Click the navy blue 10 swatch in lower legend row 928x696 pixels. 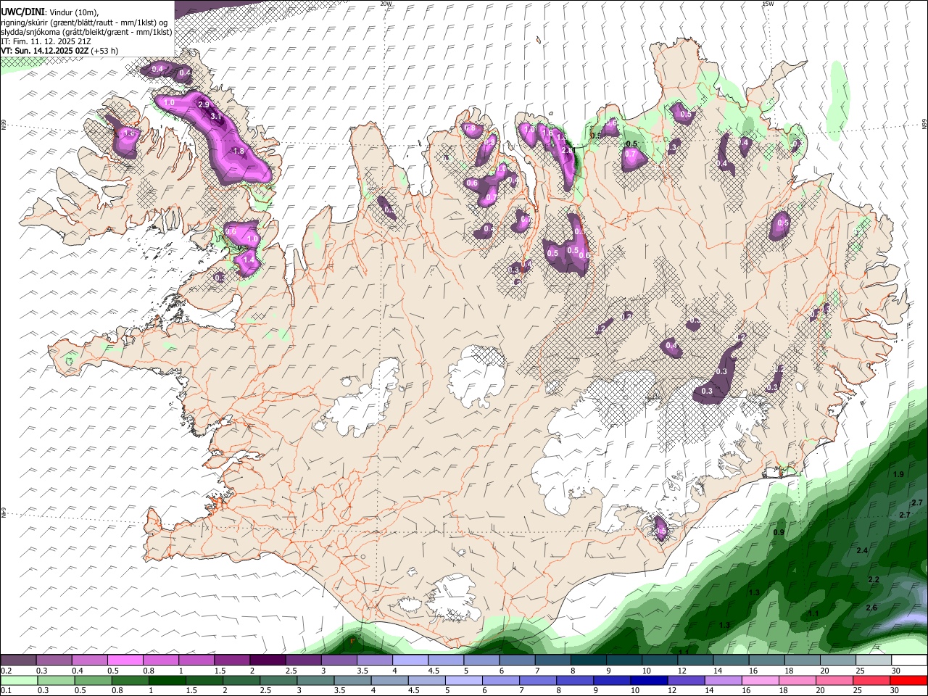click(648, 681)
